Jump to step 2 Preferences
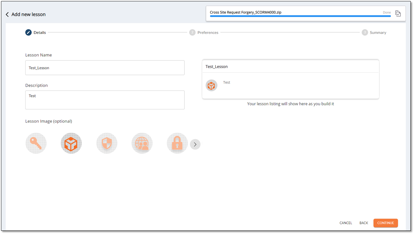414x234 pixels. [204, 32]
